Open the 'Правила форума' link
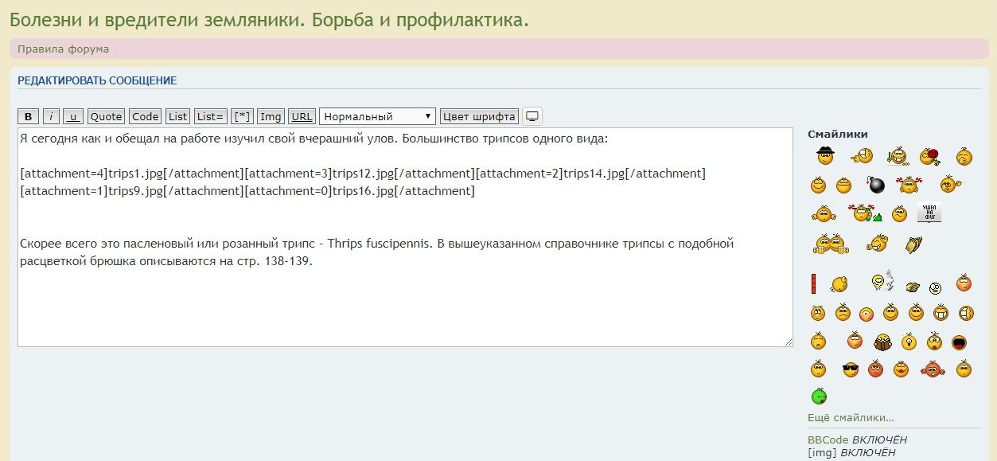This screenshot has height=461, width=997. click(x=64, y=49)
